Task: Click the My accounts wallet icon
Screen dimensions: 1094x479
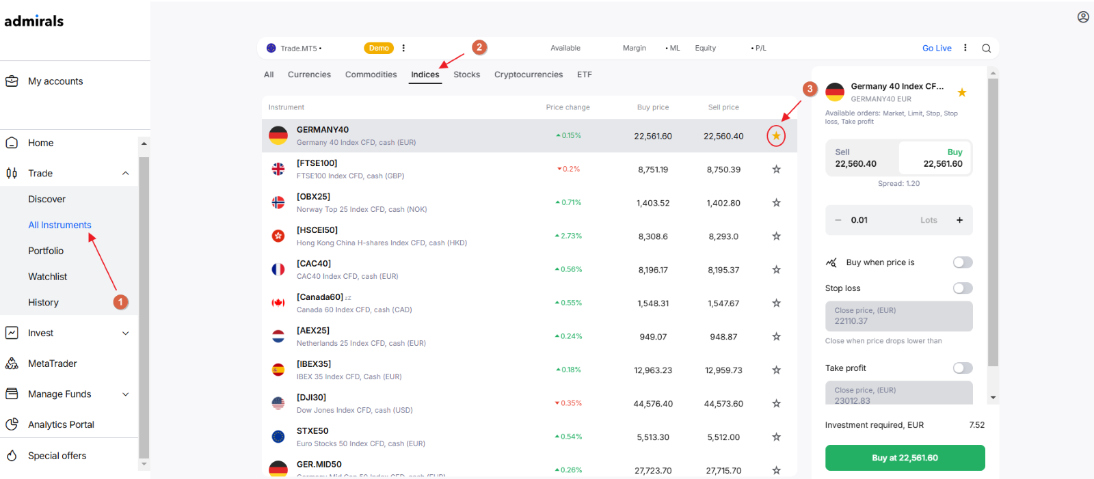Action: (12, 81)
